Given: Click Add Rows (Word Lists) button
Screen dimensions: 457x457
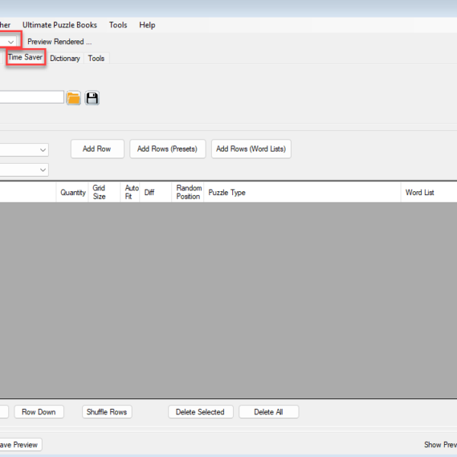Looking at the screenshot, I should tap(251, 149).
